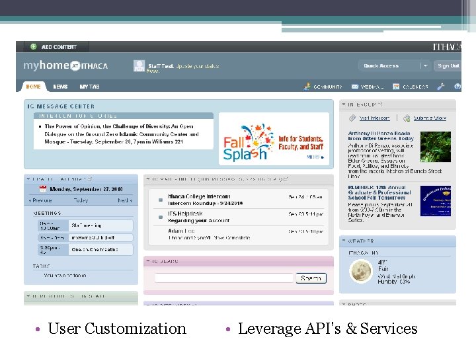Screen dimensions: 476x357
Task: Open the My Tab tab
Action: tap(89, 87)
